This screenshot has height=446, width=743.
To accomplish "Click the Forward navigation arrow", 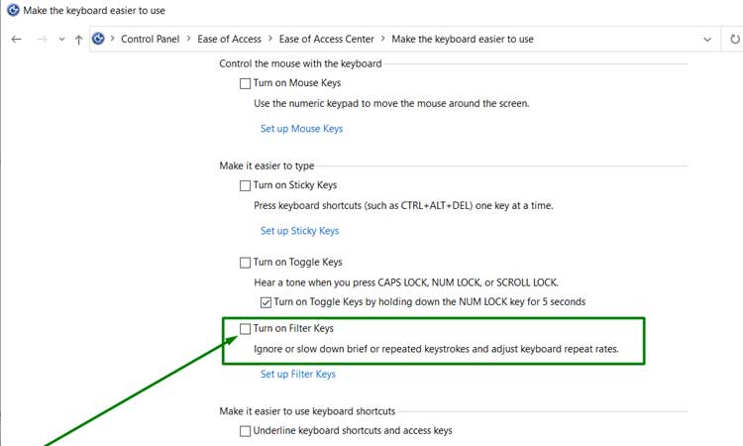I will click(43, 40).
